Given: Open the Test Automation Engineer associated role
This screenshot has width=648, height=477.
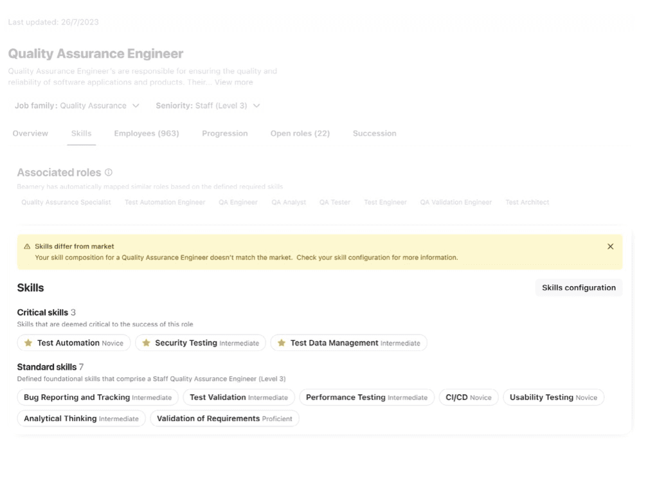Looking at the screenshot, I should [x=165, y=202].
